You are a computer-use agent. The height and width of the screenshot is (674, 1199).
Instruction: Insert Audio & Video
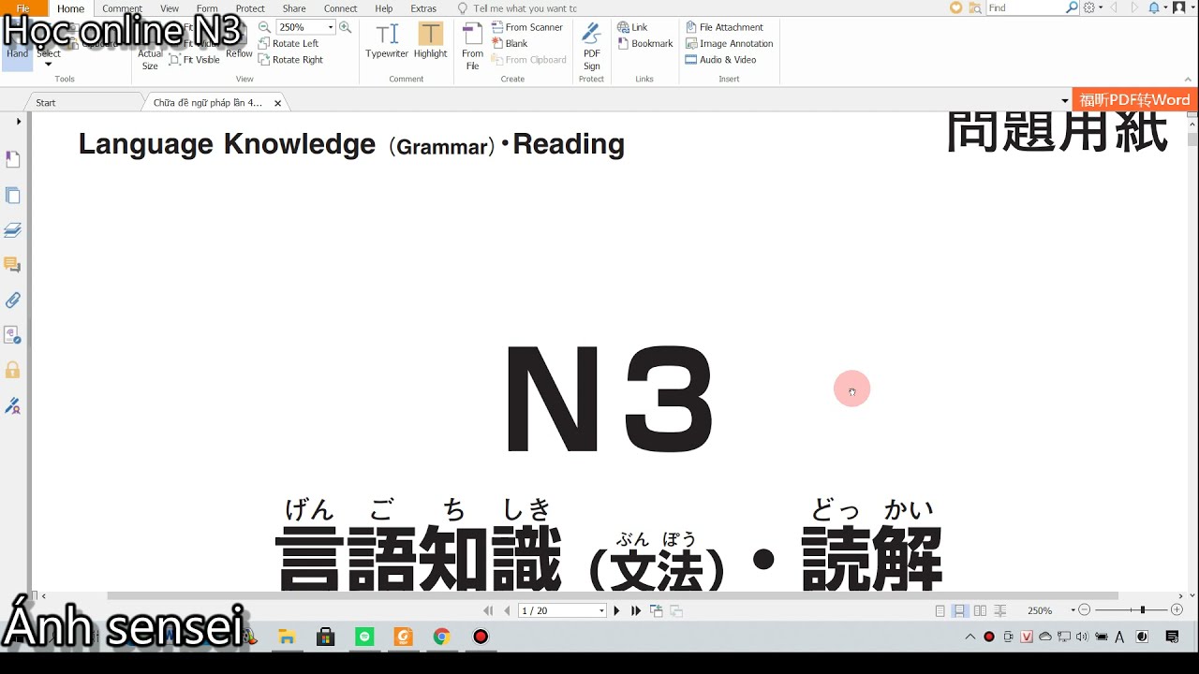[x=720, y=59]
